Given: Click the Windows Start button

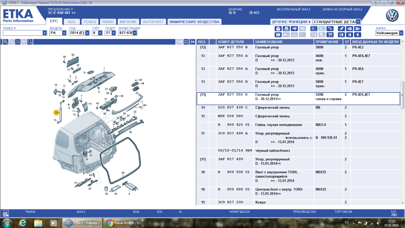Looking at the screenshot, I should pos(7,223).
